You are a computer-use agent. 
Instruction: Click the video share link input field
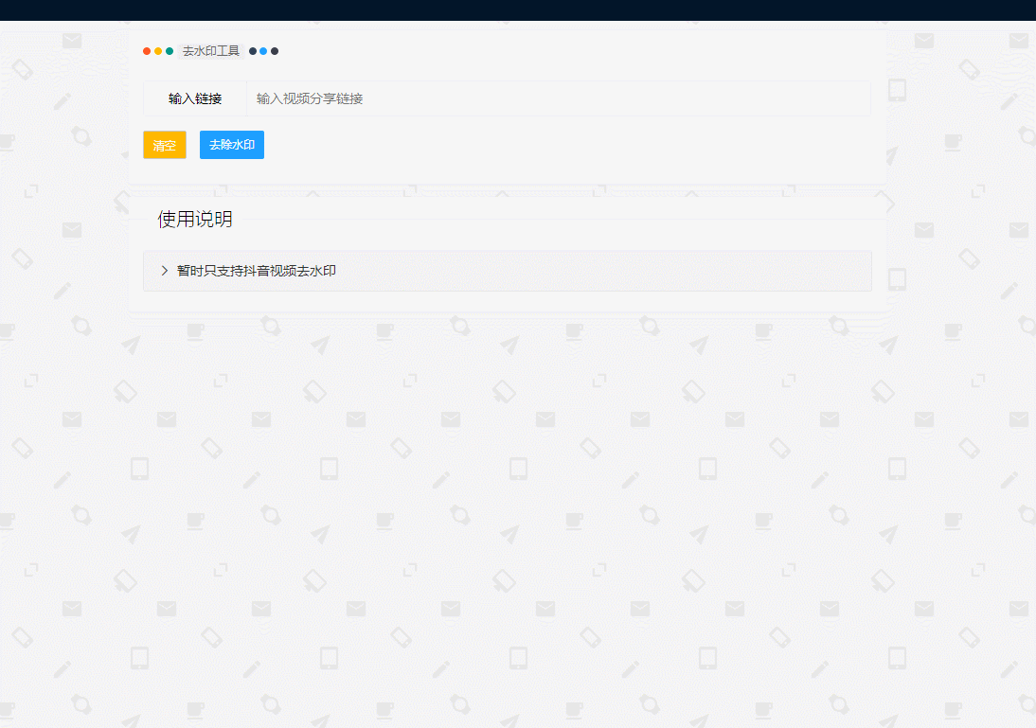coord(559,98)
